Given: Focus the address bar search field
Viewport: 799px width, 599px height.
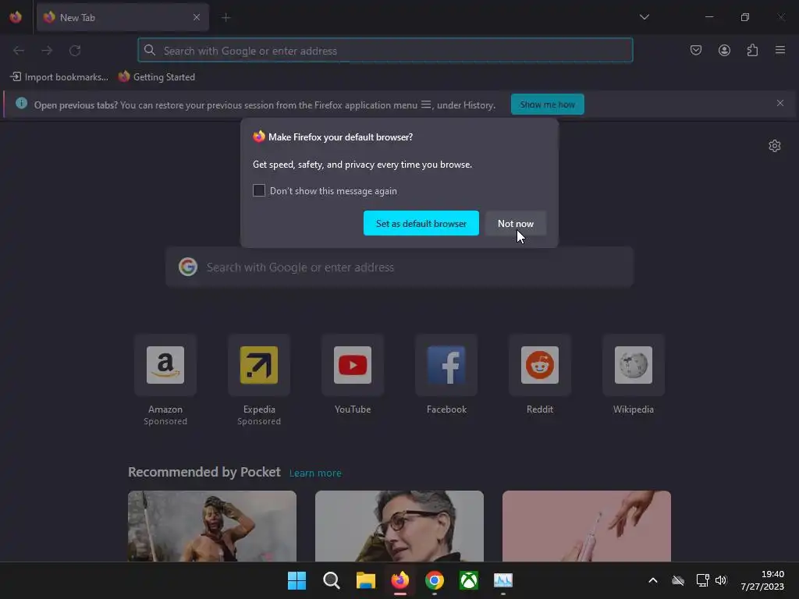Looking at the screenshot, I should [x=385, y=50].
